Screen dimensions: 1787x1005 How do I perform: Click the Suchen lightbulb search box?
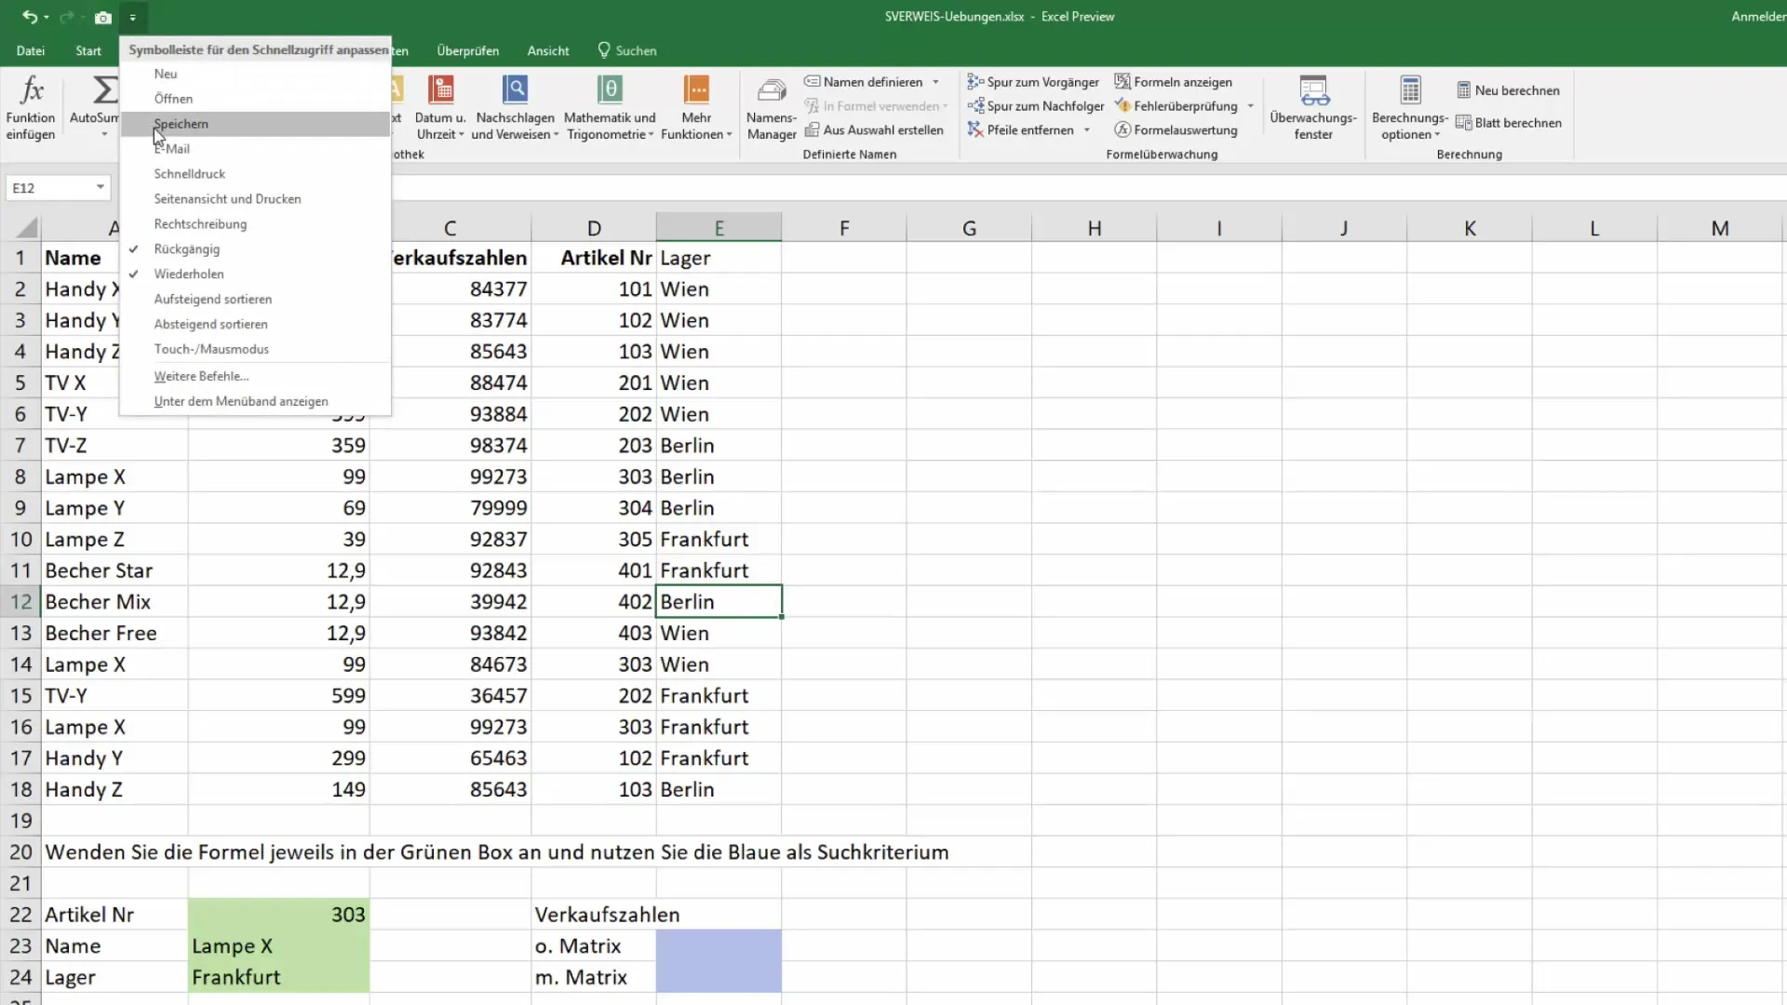pyautogui.click(x=627, y=50)
